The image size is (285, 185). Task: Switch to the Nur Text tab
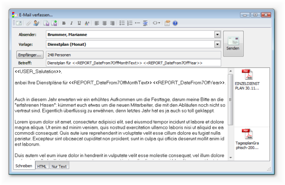(59, 166)
